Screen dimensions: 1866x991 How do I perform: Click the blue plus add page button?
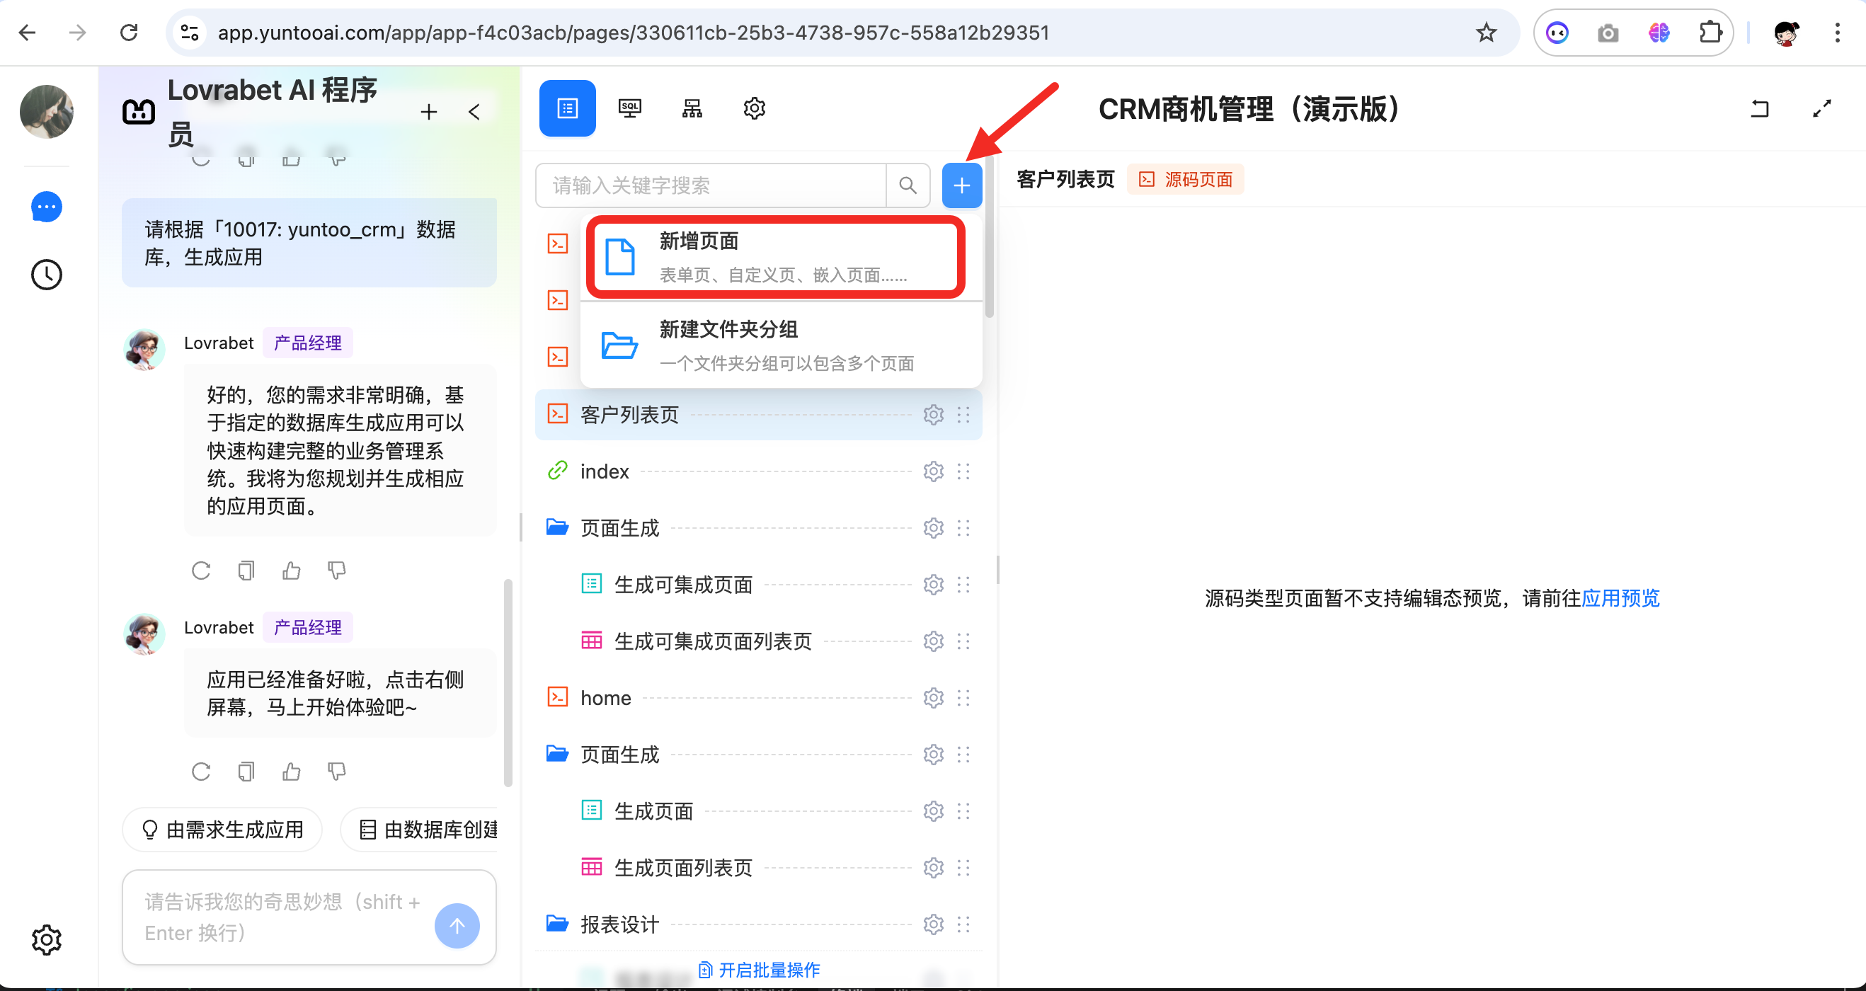point(961,185)
